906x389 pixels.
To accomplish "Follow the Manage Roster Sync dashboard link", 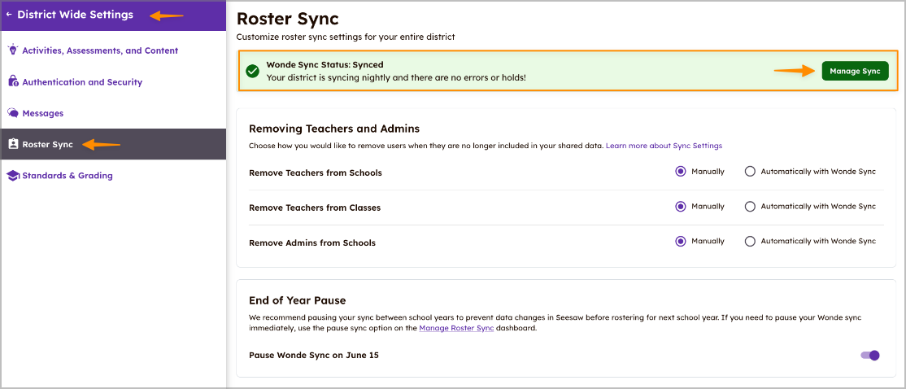I will click(456, 328).
